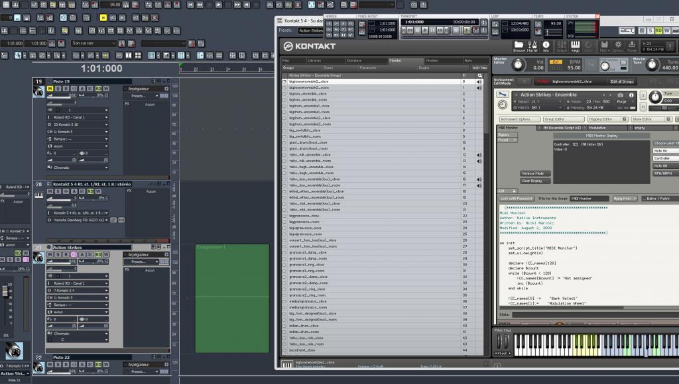Switch to the Database browser tab
679x384 pixels.
366,60
